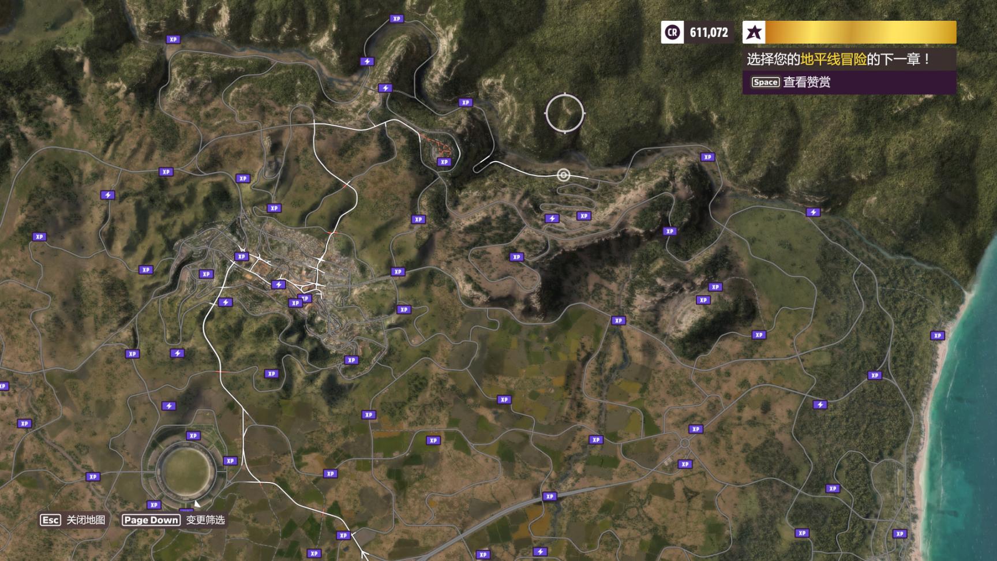Select the XP board on the beach coastline
This screenshot has height=561, width=997.
click(938, 335)
